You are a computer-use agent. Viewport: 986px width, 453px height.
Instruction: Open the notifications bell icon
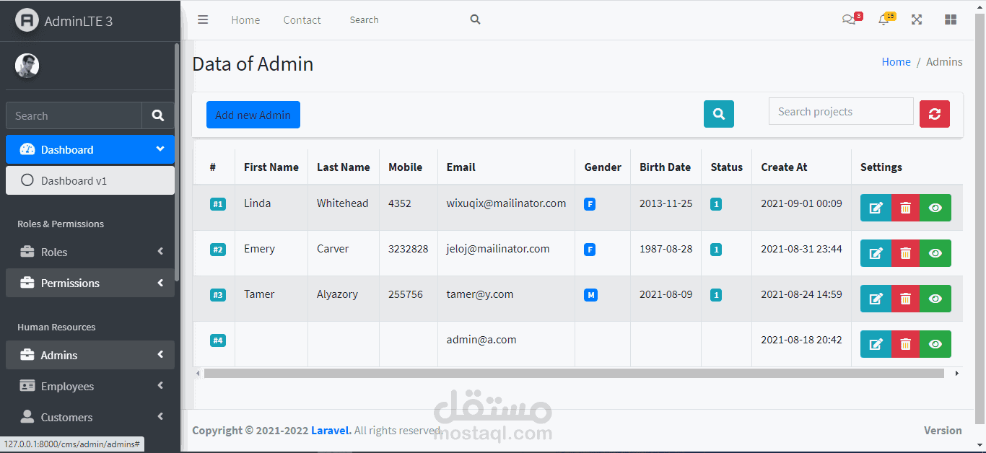(x=884, y=19)
